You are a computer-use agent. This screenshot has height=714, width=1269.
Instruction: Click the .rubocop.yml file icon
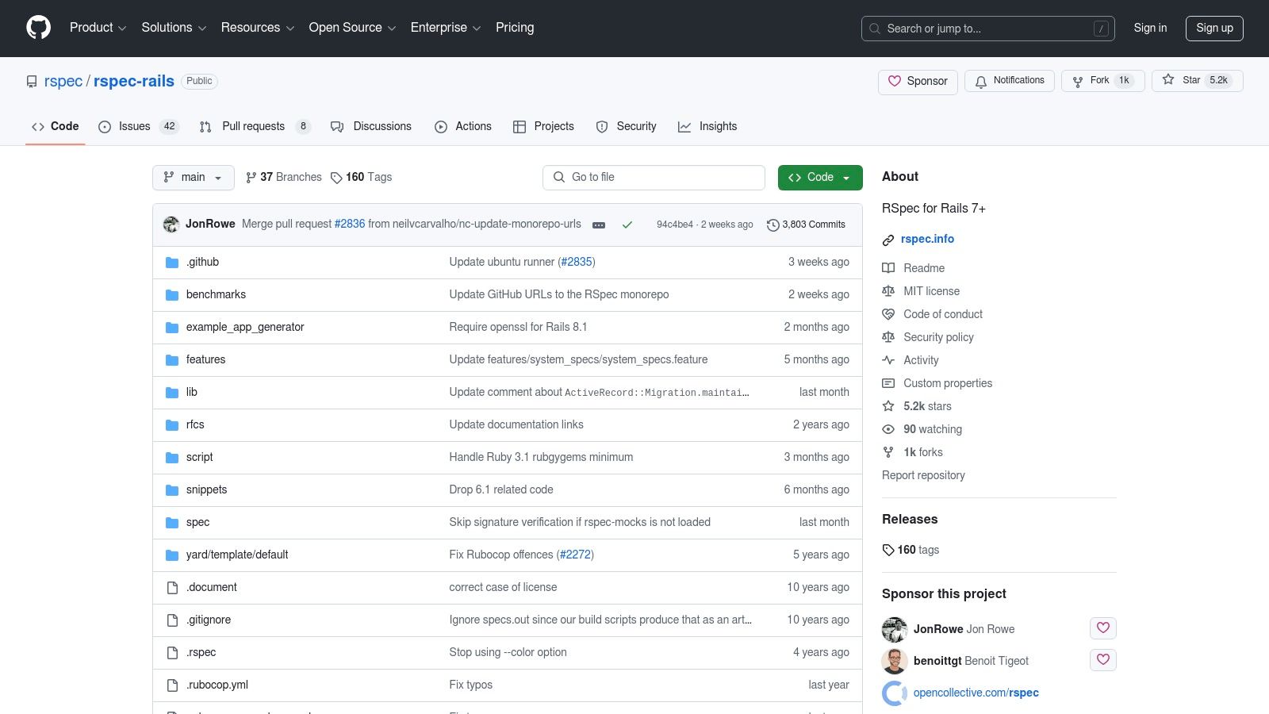tap(172, 685)
